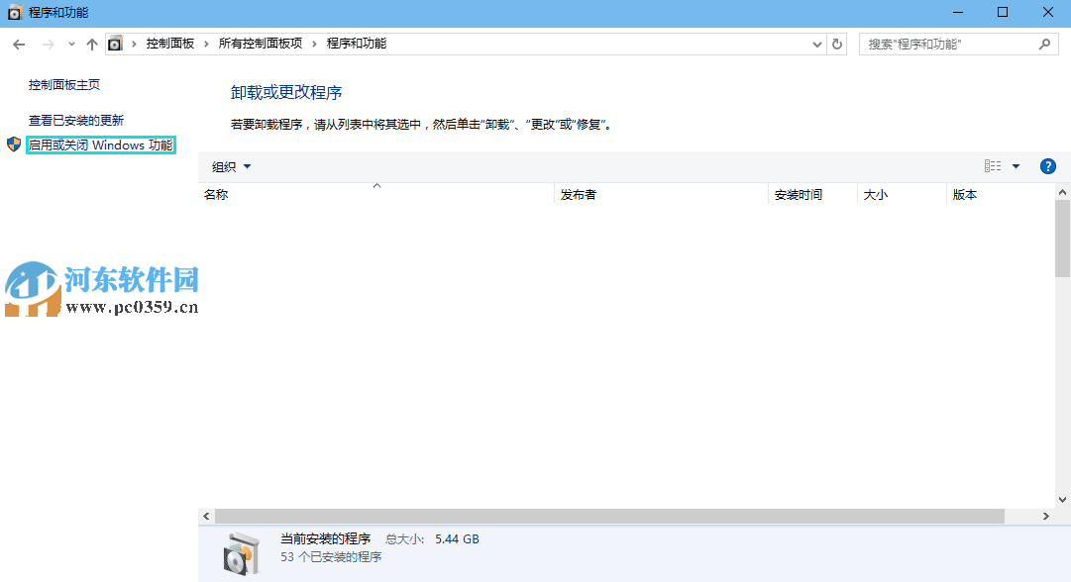Sort the list by 名称 column header
Viewport: 1071px width, 582px height.
pyautogui.click(x=216, y=194)
